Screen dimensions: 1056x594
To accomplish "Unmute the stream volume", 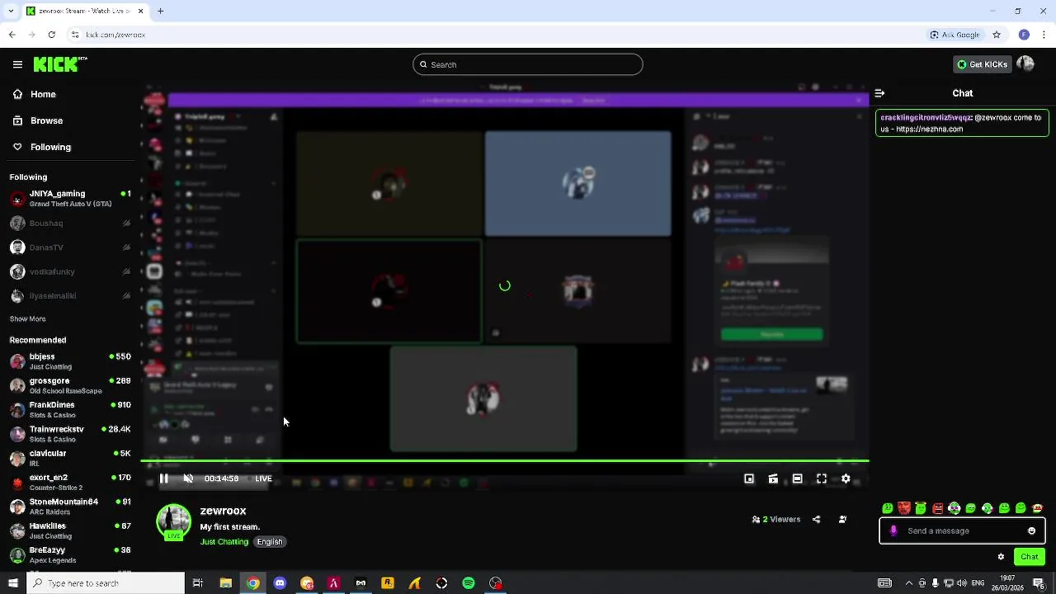I will coord(188,478).
